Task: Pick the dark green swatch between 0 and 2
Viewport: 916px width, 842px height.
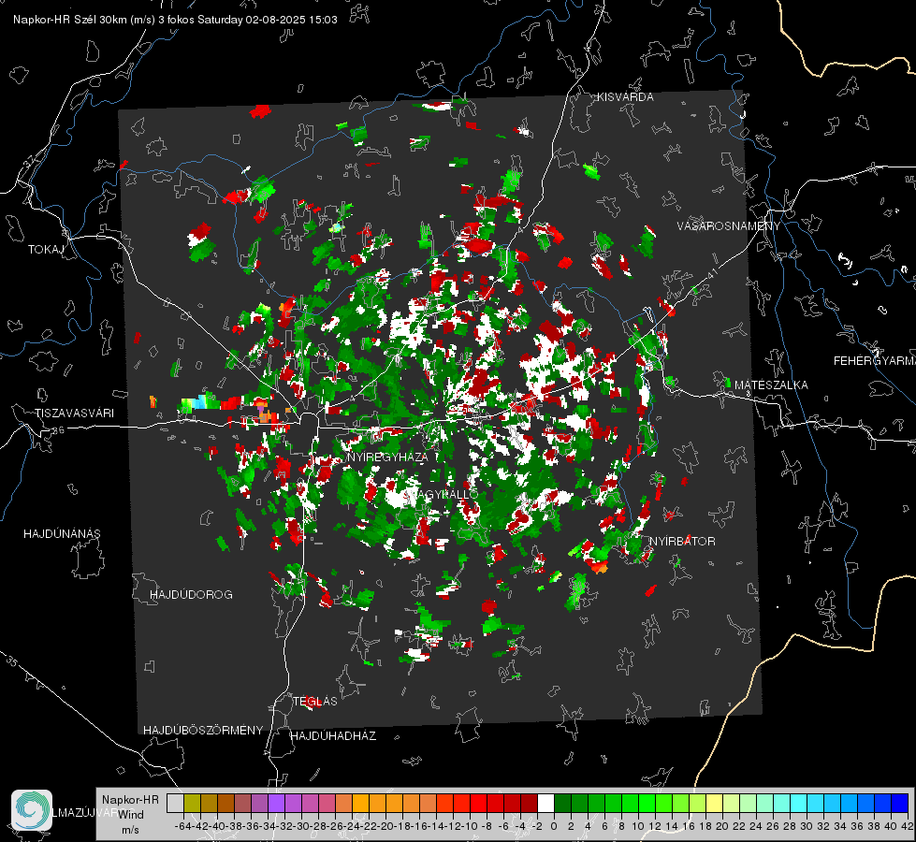Action: click(562, 803)
